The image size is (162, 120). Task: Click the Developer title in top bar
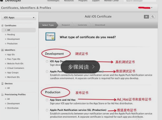click(13, 1)
